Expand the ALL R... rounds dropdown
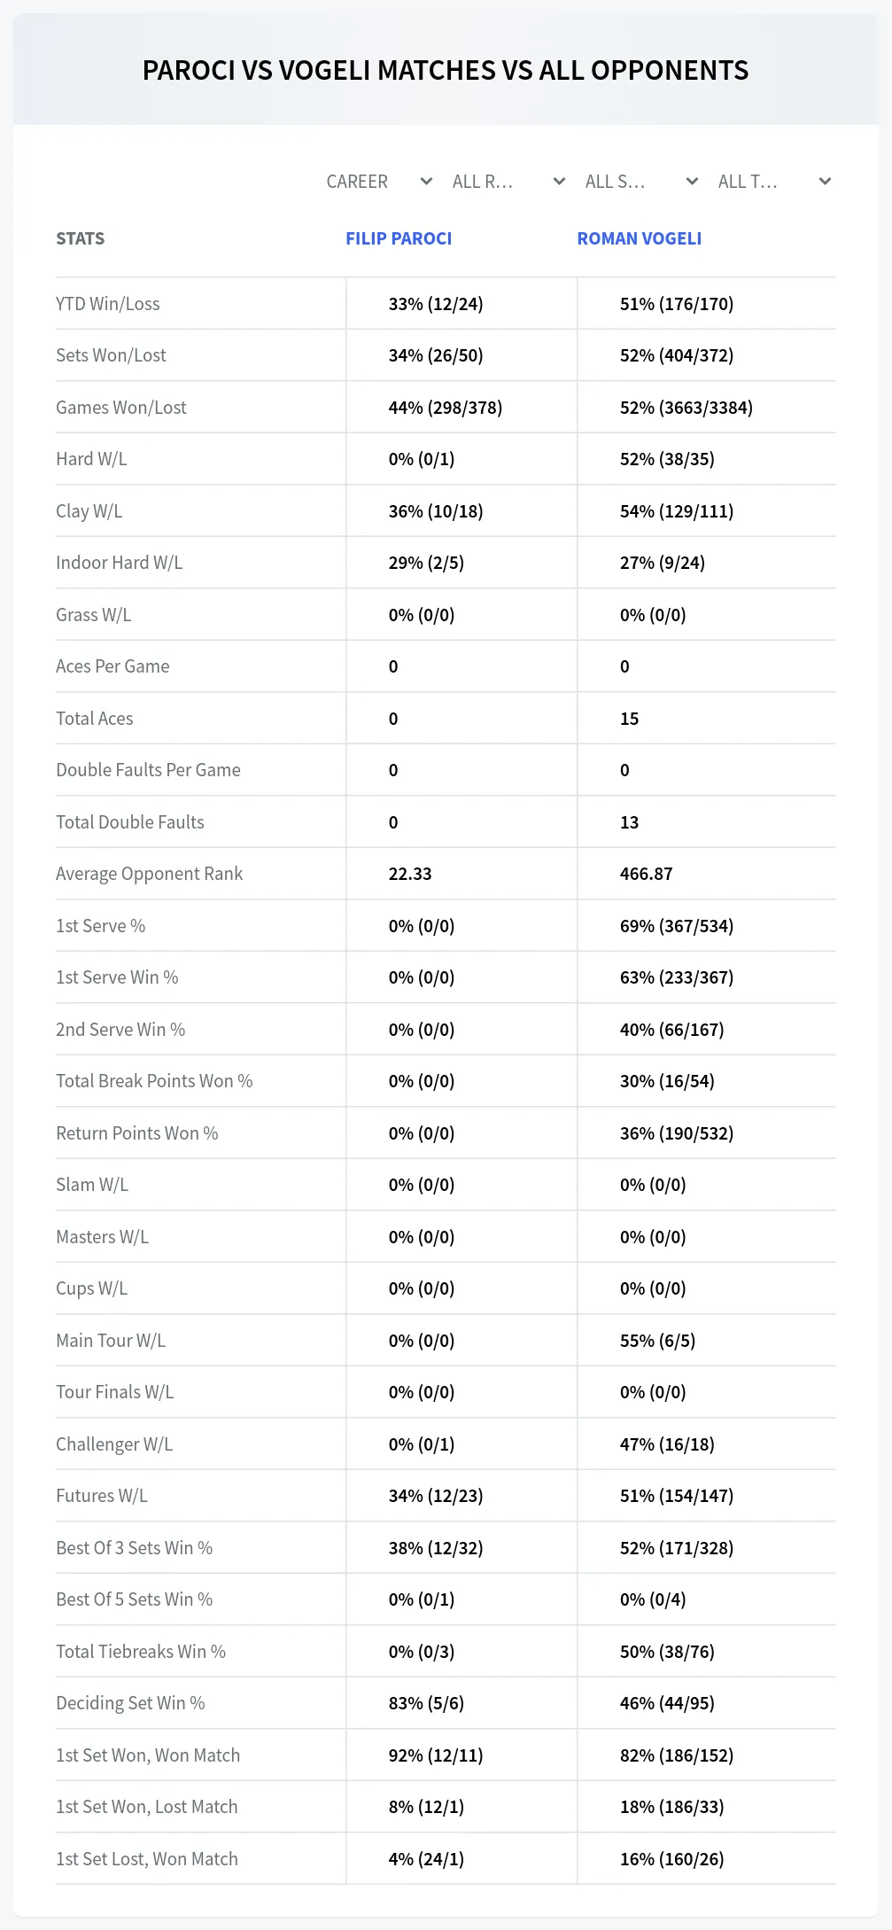 [x=508, y=182]
